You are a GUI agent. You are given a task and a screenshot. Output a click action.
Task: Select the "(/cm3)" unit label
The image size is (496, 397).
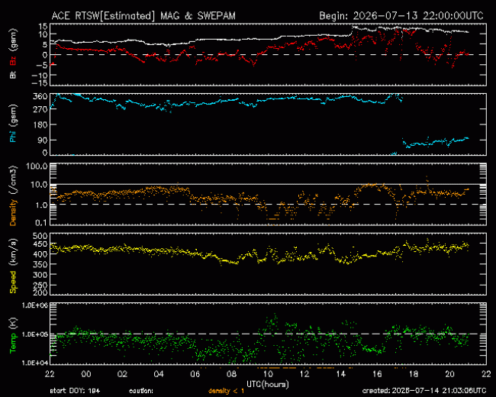tap(13, 180)
